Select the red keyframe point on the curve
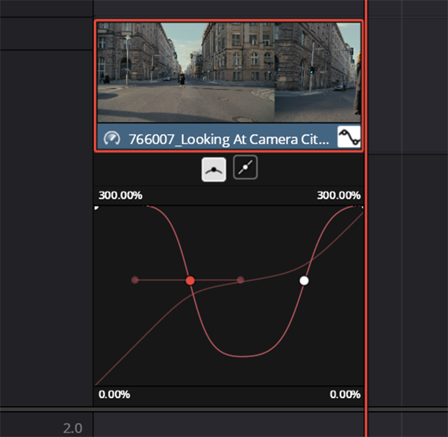The image size is (448, 437). tap(190, 281)
